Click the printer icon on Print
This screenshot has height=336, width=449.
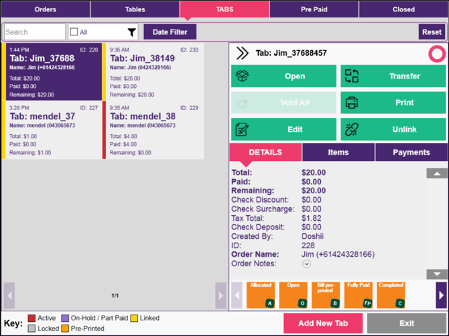(352, 103)
